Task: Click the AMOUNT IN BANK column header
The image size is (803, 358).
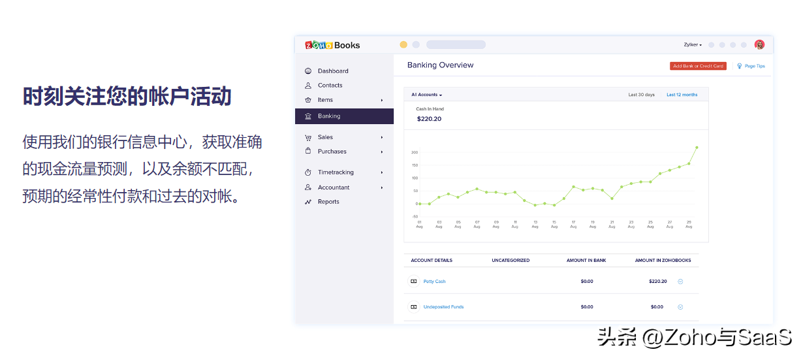Action: (586, 261)
